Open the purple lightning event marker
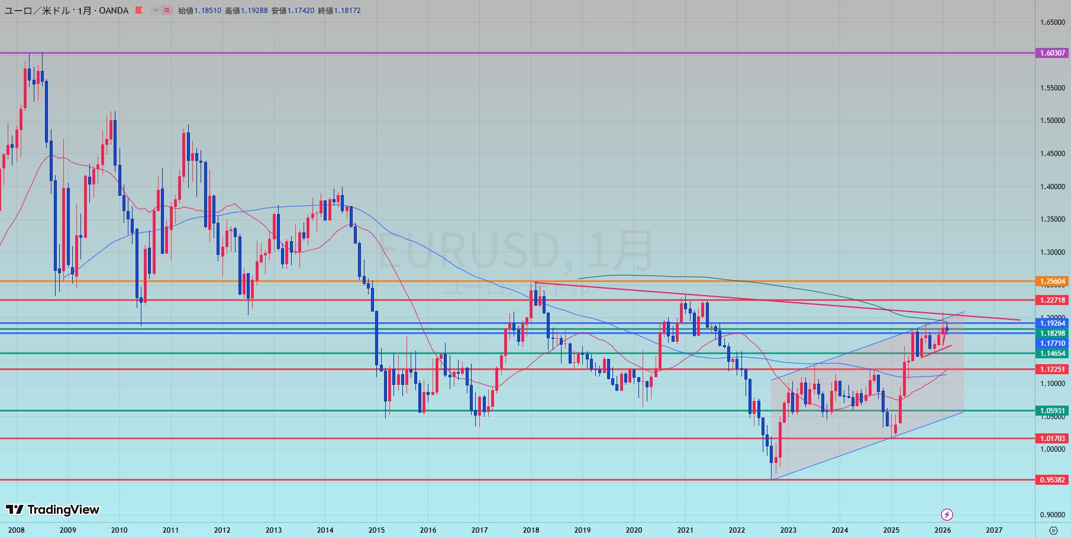Viewport: 1071px width, 538px height. [947, 514]
